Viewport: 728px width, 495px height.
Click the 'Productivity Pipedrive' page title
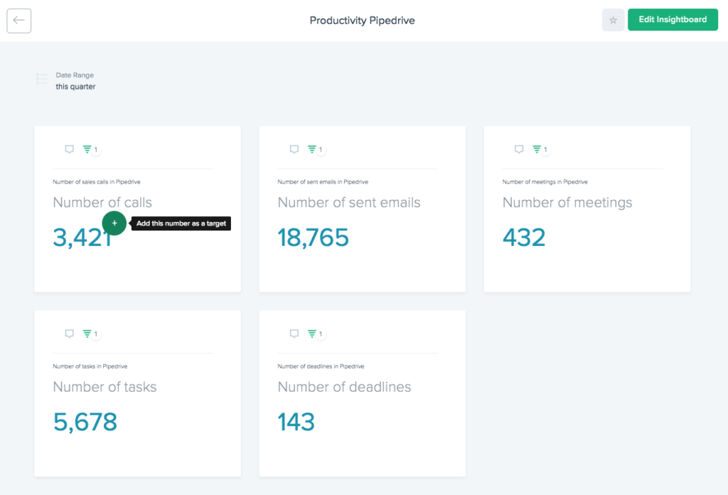362,21
